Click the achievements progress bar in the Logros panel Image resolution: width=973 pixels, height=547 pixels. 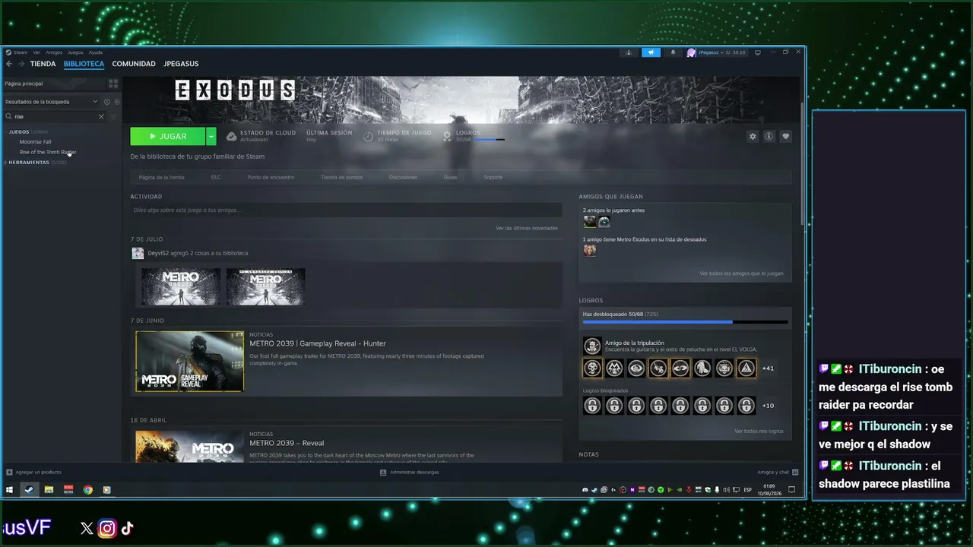[x=685, y=322]
